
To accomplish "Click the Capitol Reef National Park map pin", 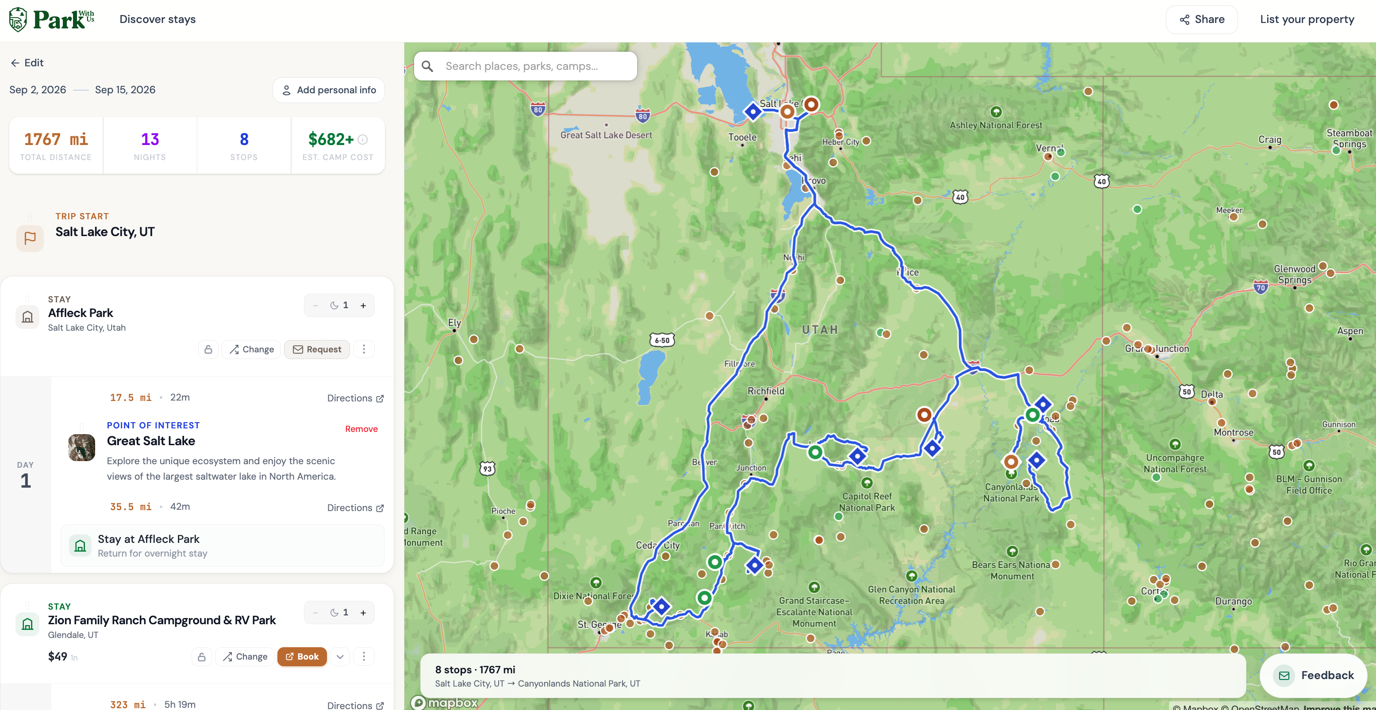I will point(867,483).
